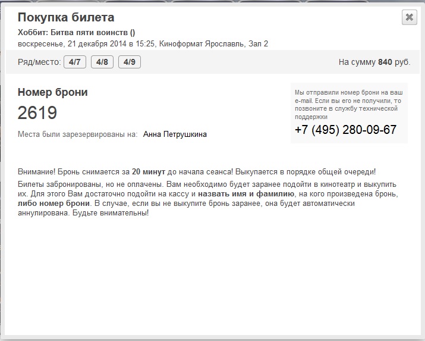Click the email notice Мы отправили номер брони
The image size is (425, 341).
pyautogui.click(x=349, y=105)
